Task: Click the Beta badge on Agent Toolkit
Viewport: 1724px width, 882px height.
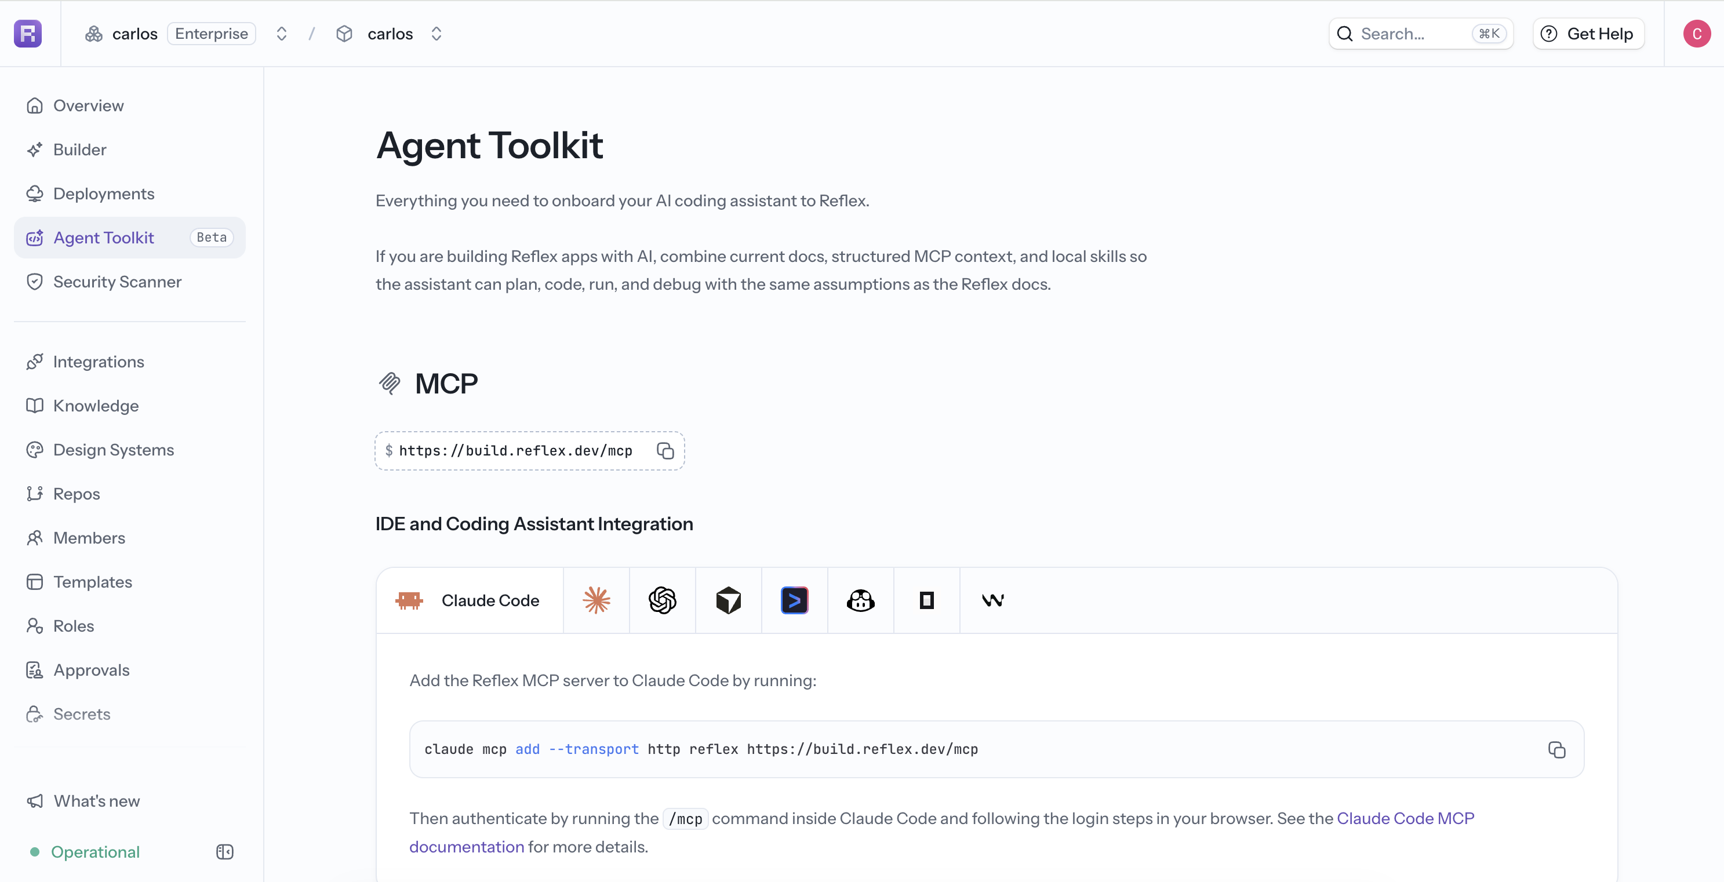Action: tap(212, 238)
